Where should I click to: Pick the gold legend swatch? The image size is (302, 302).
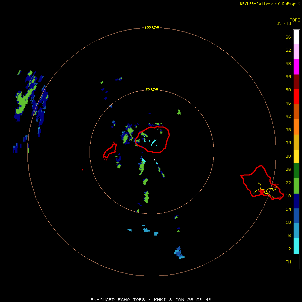tap(296, 142)
